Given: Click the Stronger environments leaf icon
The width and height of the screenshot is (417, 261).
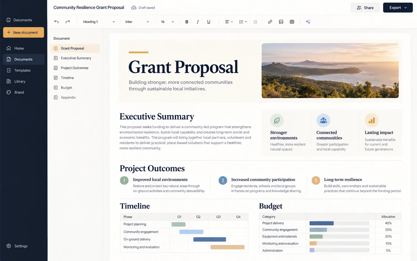Looking at the screenshot, I should tap(277, 121).
